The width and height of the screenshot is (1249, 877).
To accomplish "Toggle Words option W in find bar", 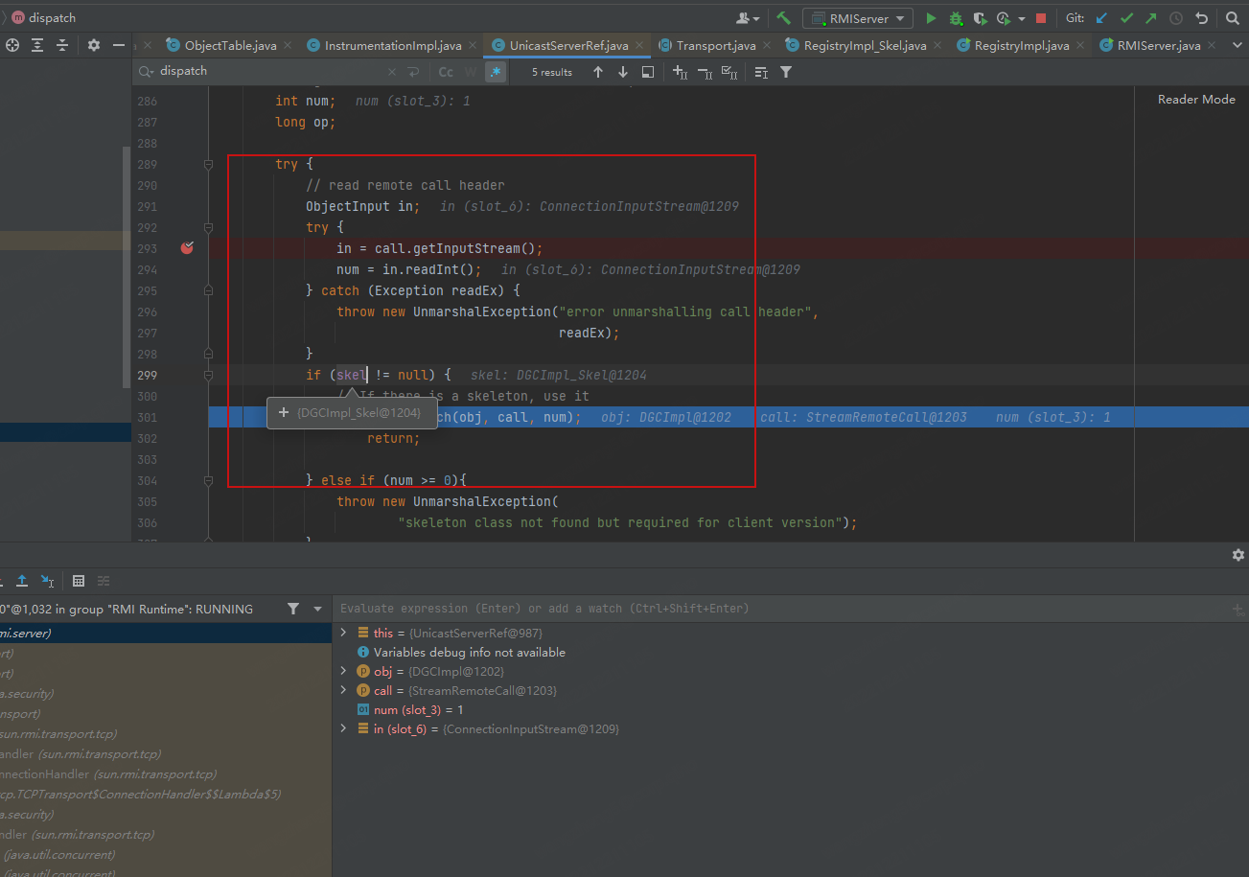I will point(471,72).
